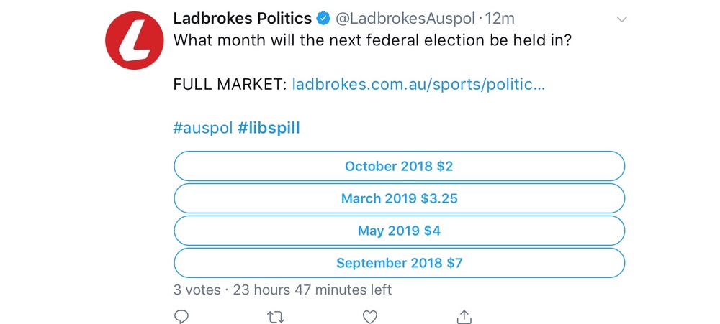Vote for March 2019 $3.25
The height and width of the screenshot is (324, 720).
coord(399,198)
